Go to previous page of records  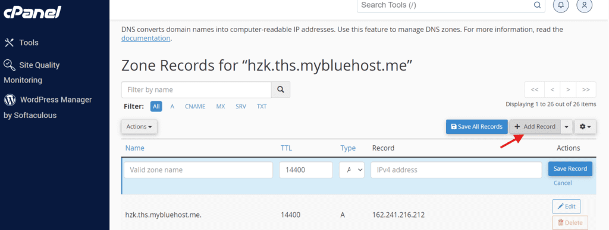(553, 90)
